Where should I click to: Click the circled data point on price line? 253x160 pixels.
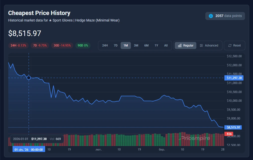[29, 78]
